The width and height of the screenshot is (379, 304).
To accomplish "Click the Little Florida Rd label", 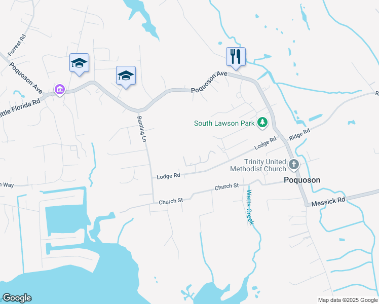I will point(20,109).
